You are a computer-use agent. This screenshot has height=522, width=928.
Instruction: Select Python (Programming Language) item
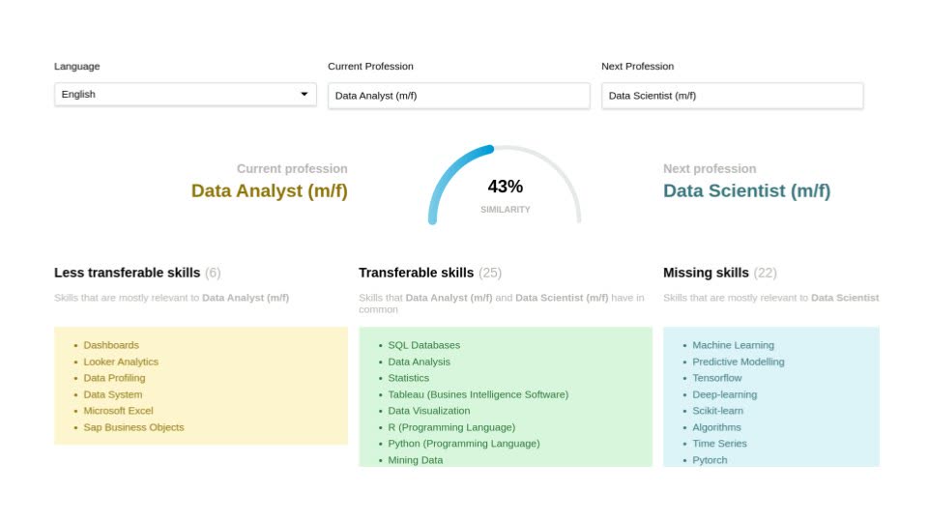click(x=464, y=444)
